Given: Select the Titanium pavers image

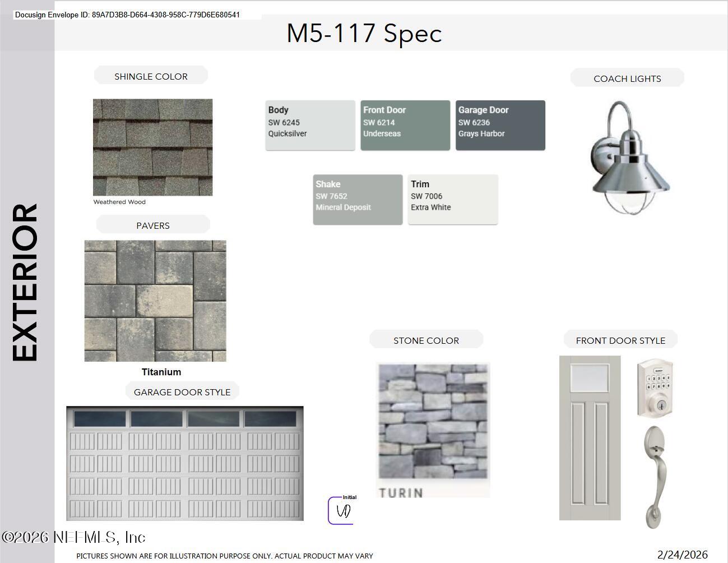Looking at the screenshot, I should [x=155, y=301].
